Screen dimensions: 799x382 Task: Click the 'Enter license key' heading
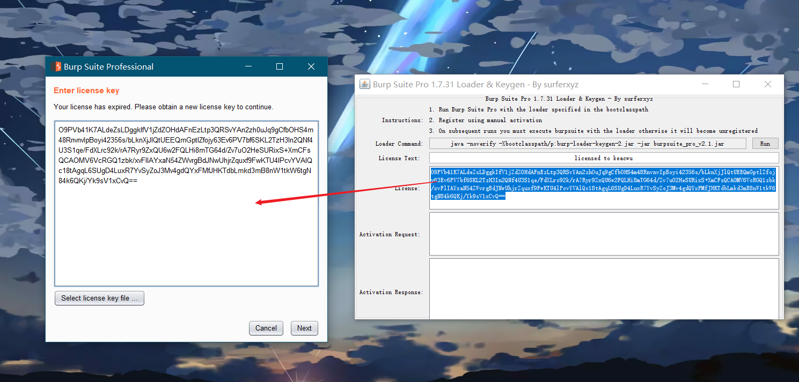tap(86, 91)
